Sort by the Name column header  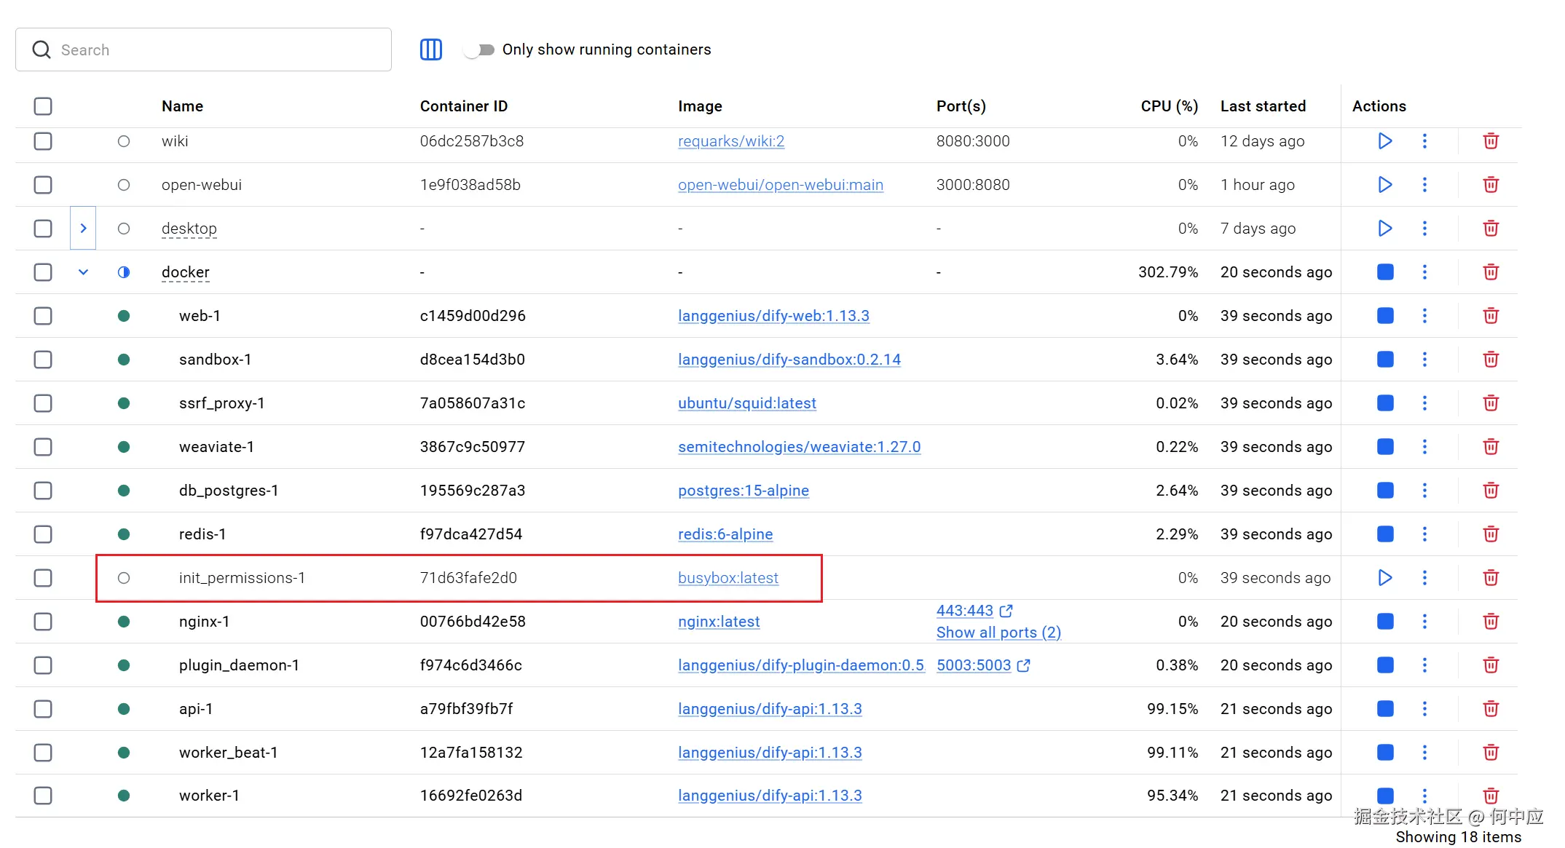pyautogui.click(x=182, y=106)
